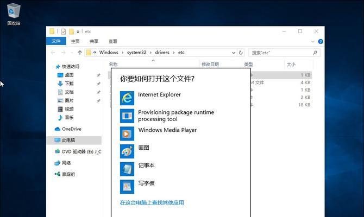Expand the ribbon with the chevron

[312, 41]
